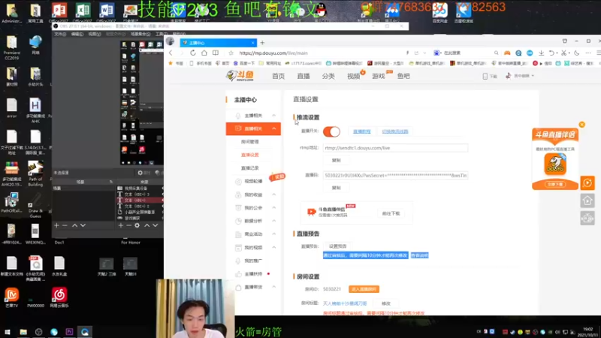The height and width of the screenshot is (338, 601).
Task: Open 编辑 menu in OBS window
Action: point(77,34)
